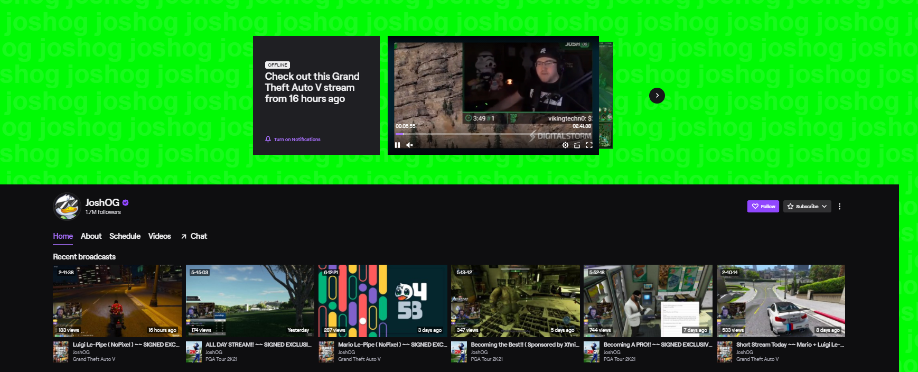Screen dimensions: 918x372
Task: Enter fullscreen mode on video
Action: pos(589,145)
